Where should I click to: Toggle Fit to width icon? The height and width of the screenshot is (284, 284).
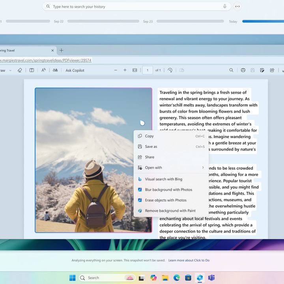(x=135, y=70)
